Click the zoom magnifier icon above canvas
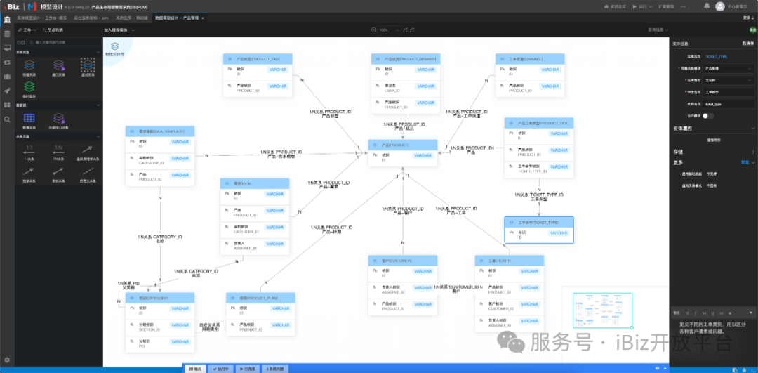758x373 pixels. pyautogui.click(x=373, y=30)
